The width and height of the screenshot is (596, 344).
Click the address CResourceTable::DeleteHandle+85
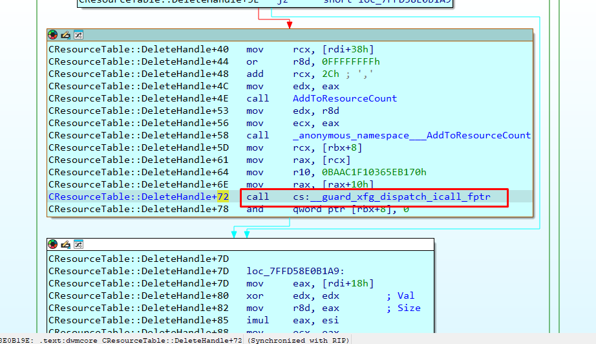coord(138,321)
